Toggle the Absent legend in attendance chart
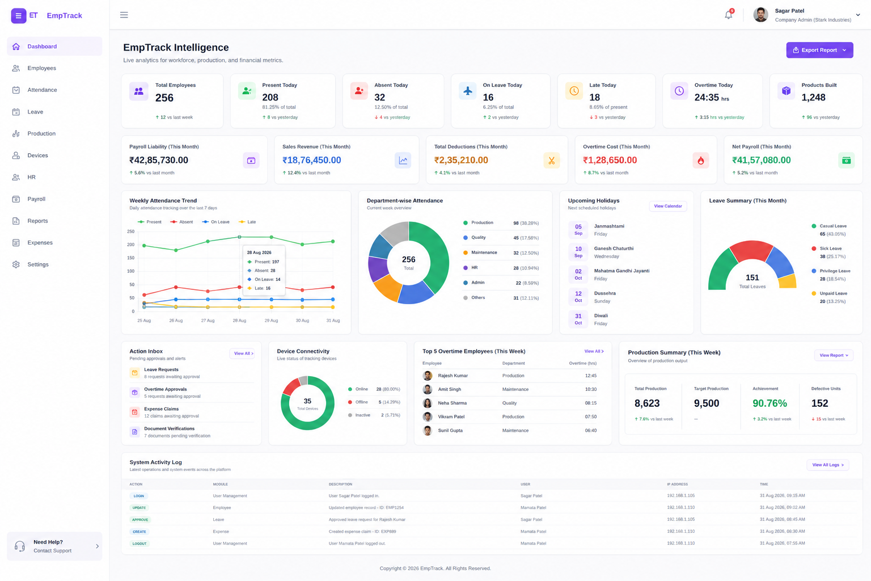This screenshot has width=871, height=581. pos(181,222)
